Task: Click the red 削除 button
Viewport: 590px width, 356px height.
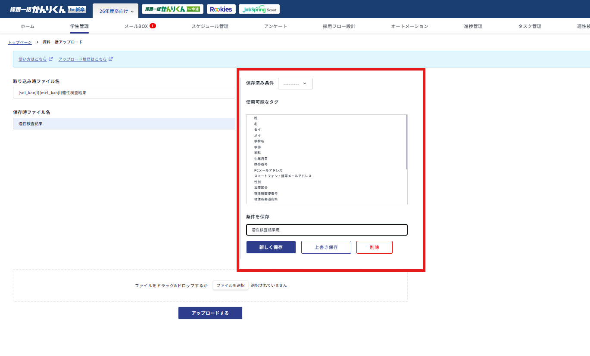Action: click(374, 247)
